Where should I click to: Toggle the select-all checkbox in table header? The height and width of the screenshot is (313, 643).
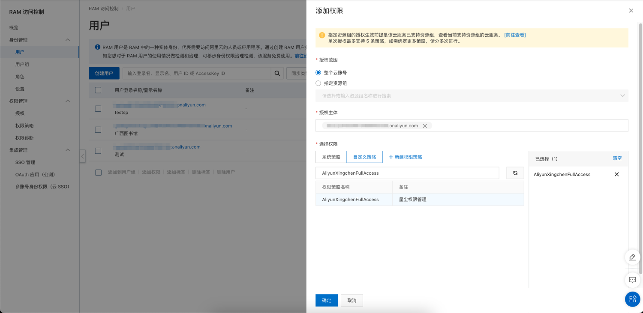click(98, 90)
